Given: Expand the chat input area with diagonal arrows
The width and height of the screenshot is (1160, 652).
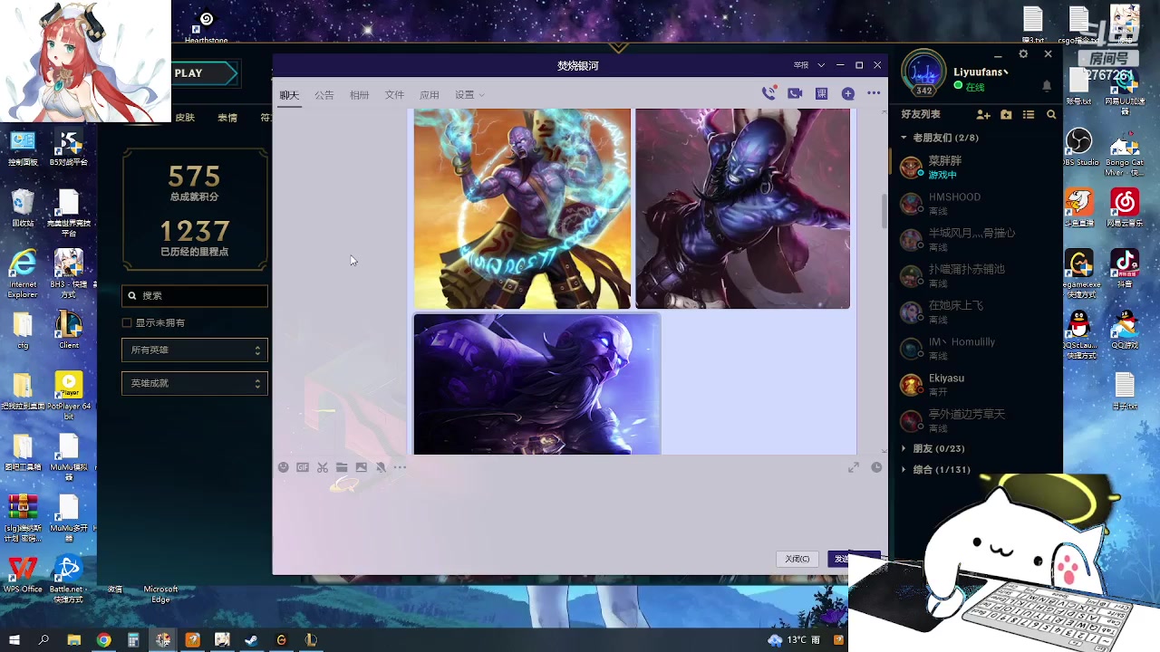Looking at the screenshot, I should [854, 467].
